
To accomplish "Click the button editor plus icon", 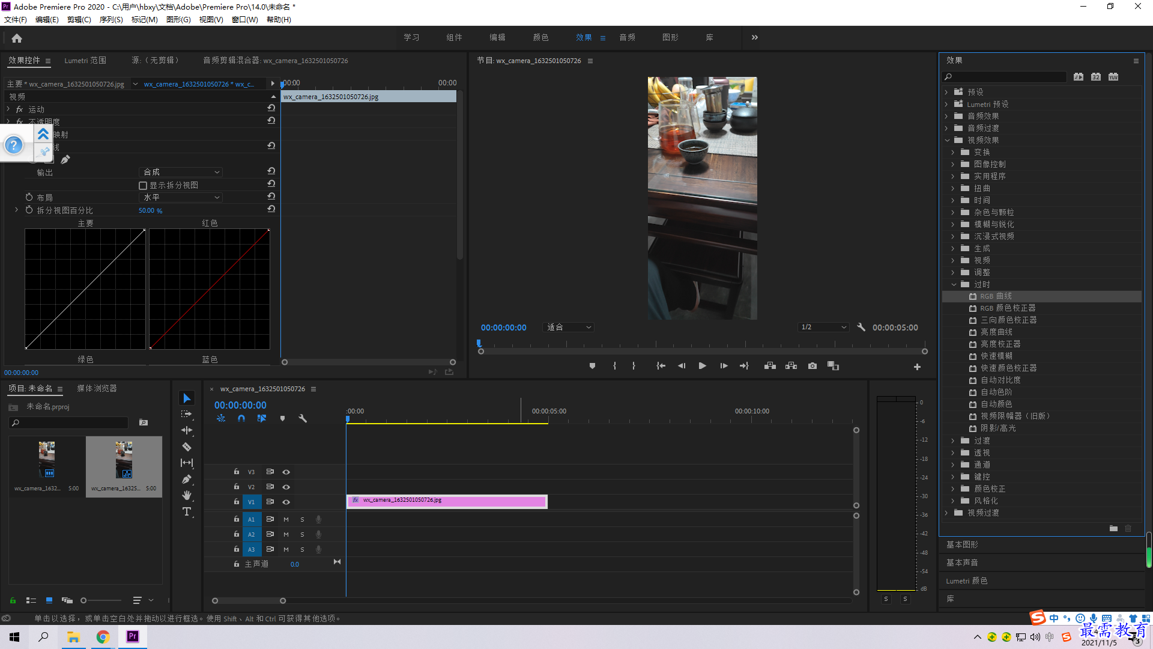I will pyautogui.click(x=917, y=367).
